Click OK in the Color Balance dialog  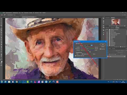103,44
